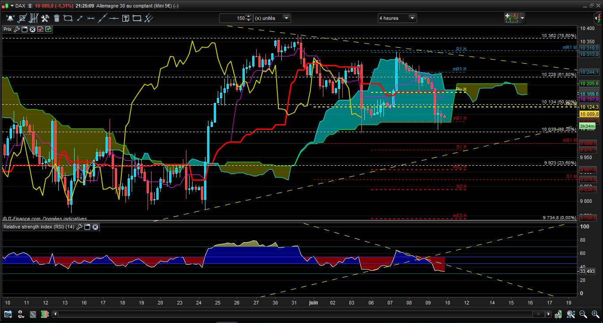Close the Prix price panel
This screenshot has height=323, width=603.
pyautogui.click(x=32, y=29)
